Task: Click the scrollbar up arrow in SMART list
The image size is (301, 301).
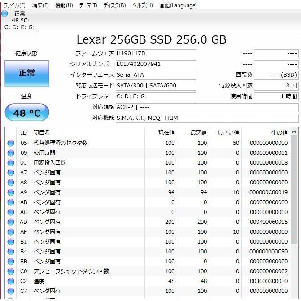Action: (x=294, y=132)
